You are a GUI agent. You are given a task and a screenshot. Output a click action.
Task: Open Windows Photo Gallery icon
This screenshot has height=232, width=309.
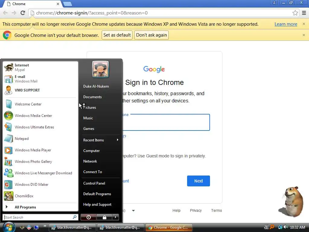pos(9,161)
